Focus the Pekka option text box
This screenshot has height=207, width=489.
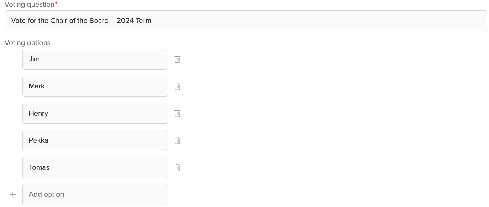[x=95, y=141]
